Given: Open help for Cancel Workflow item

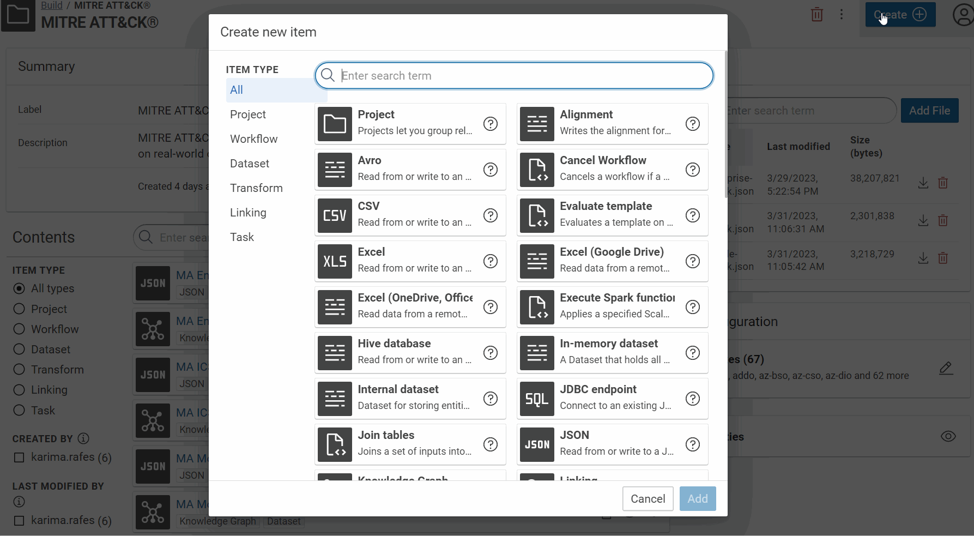Looking at the screenshot, I should tap(692, 170).
